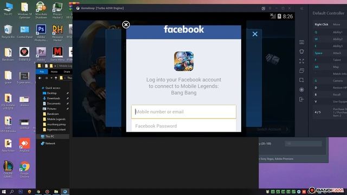Open the ONLINE GAMES League icon on the desktop

tap(8, 169)
